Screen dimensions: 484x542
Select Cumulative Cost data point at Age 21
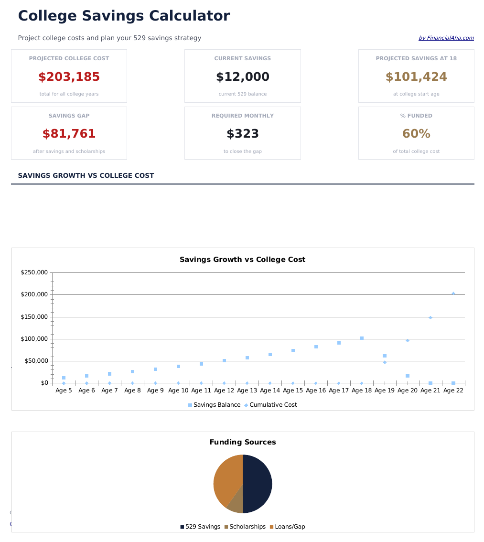pos(430,317)
